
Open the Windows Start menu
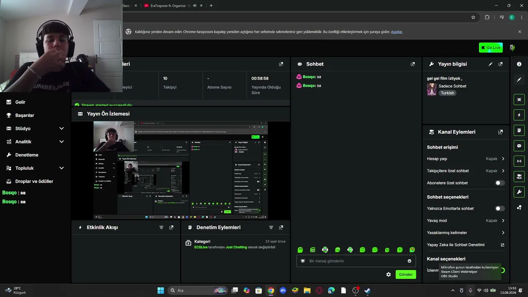[x=161, y=290]
